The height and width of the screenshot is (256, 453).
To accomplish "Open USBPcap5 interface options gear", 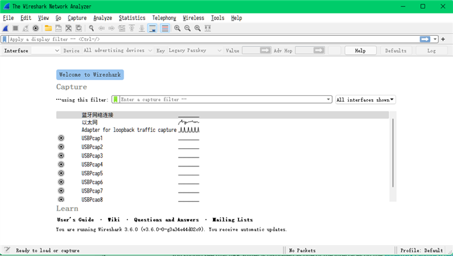I will [61, 173].
